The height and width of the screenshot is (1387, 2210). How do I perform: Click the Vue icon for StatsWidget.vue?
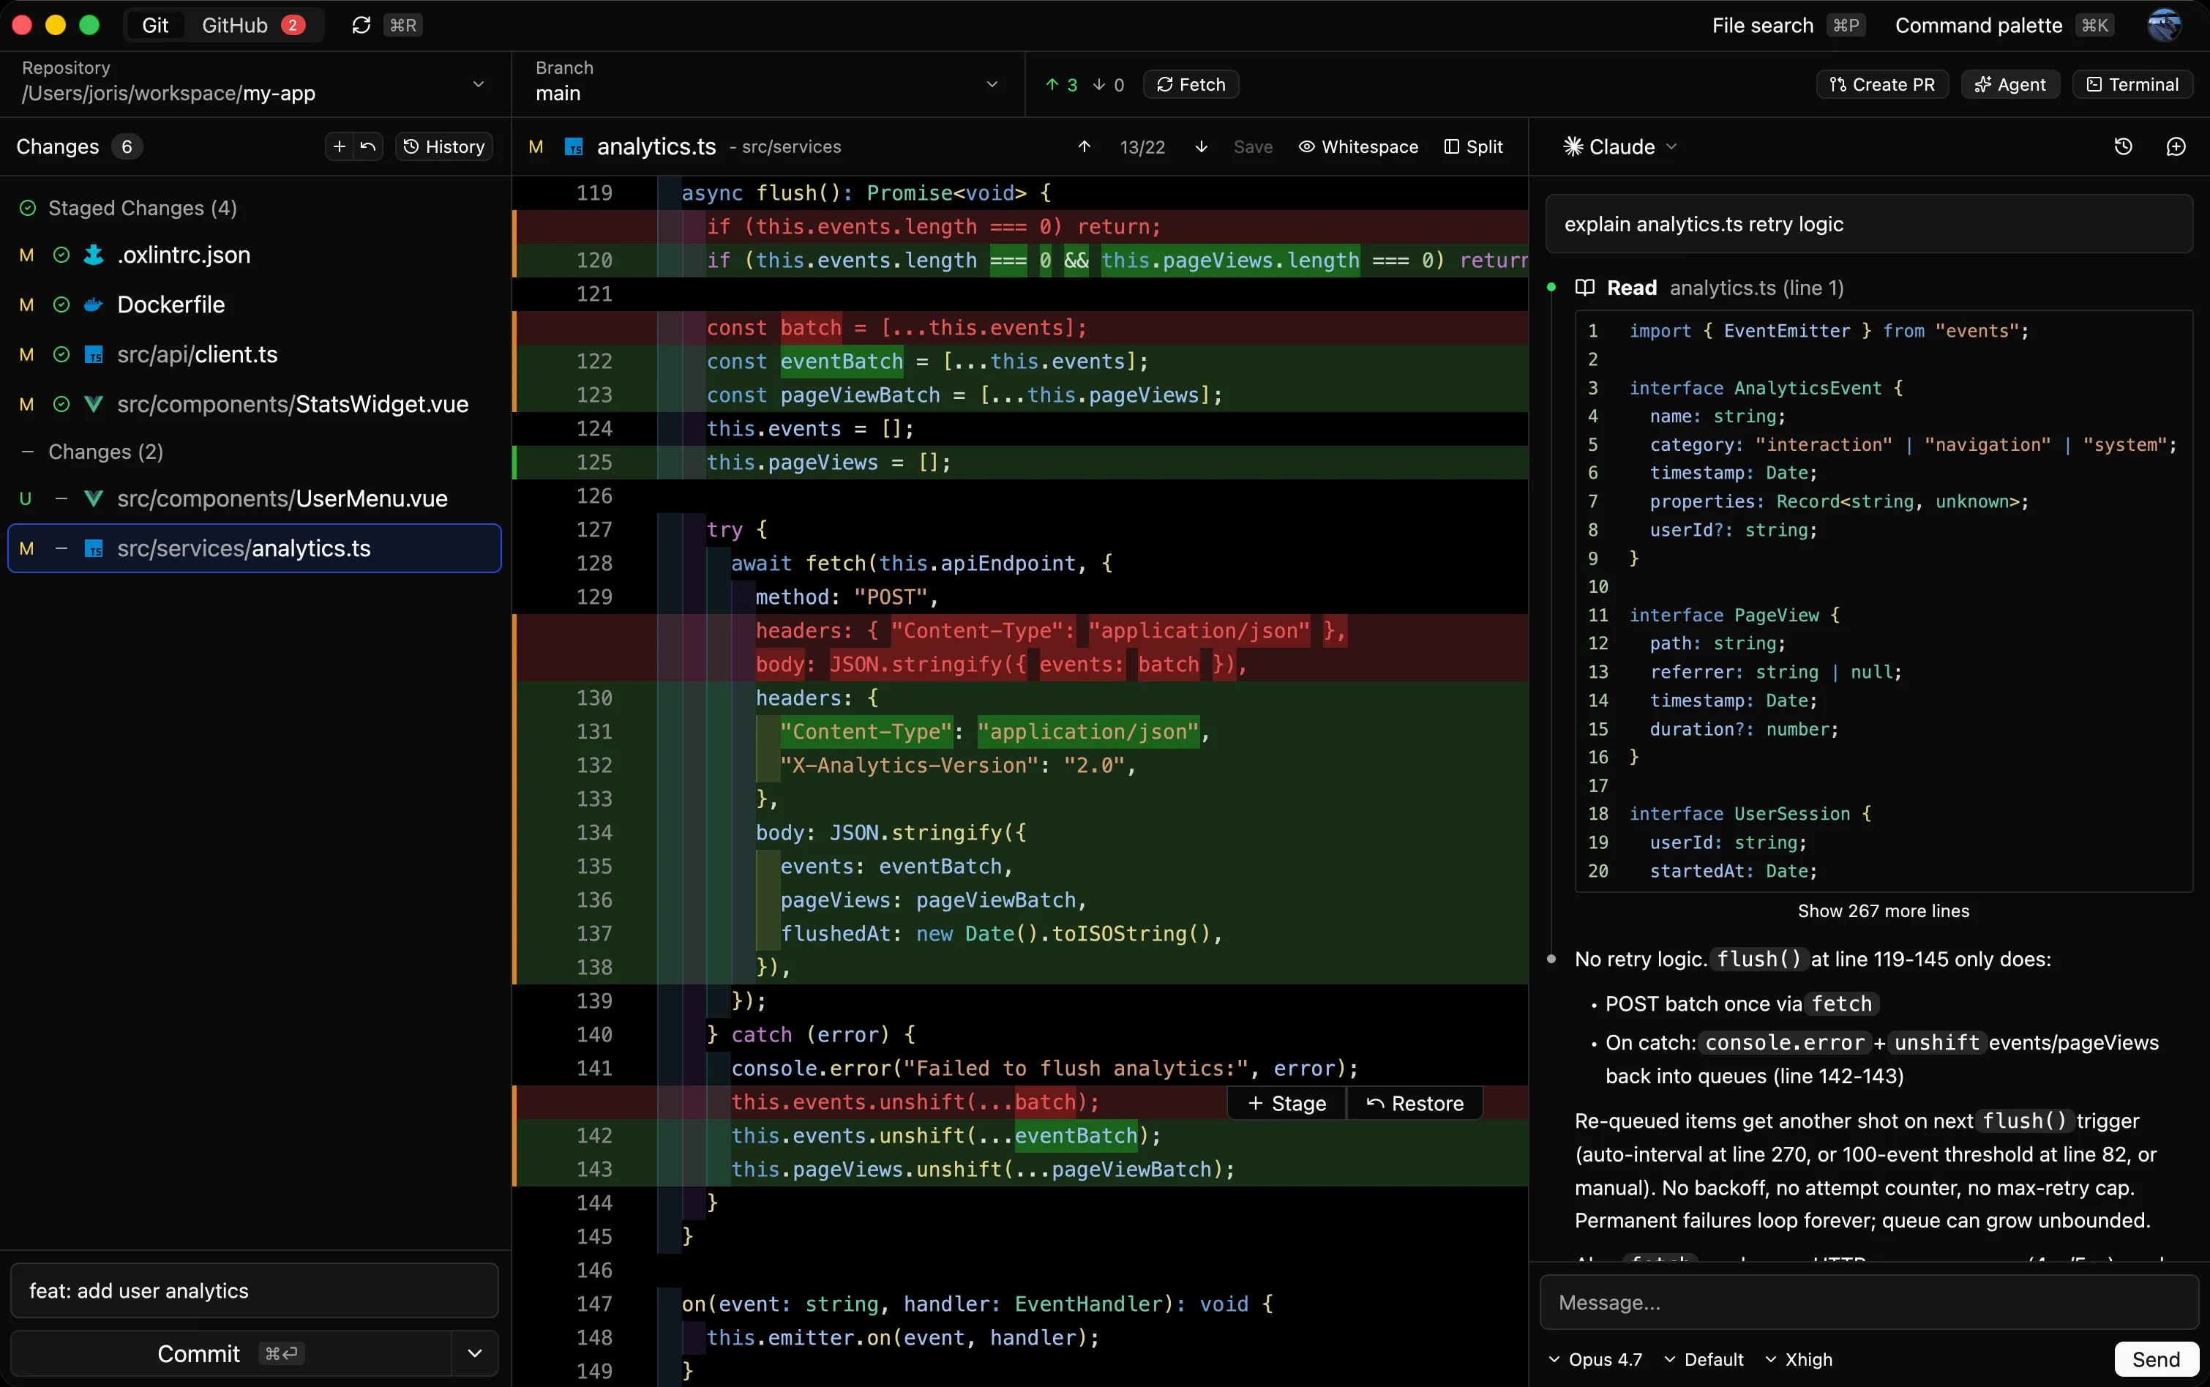pos(94,403)
